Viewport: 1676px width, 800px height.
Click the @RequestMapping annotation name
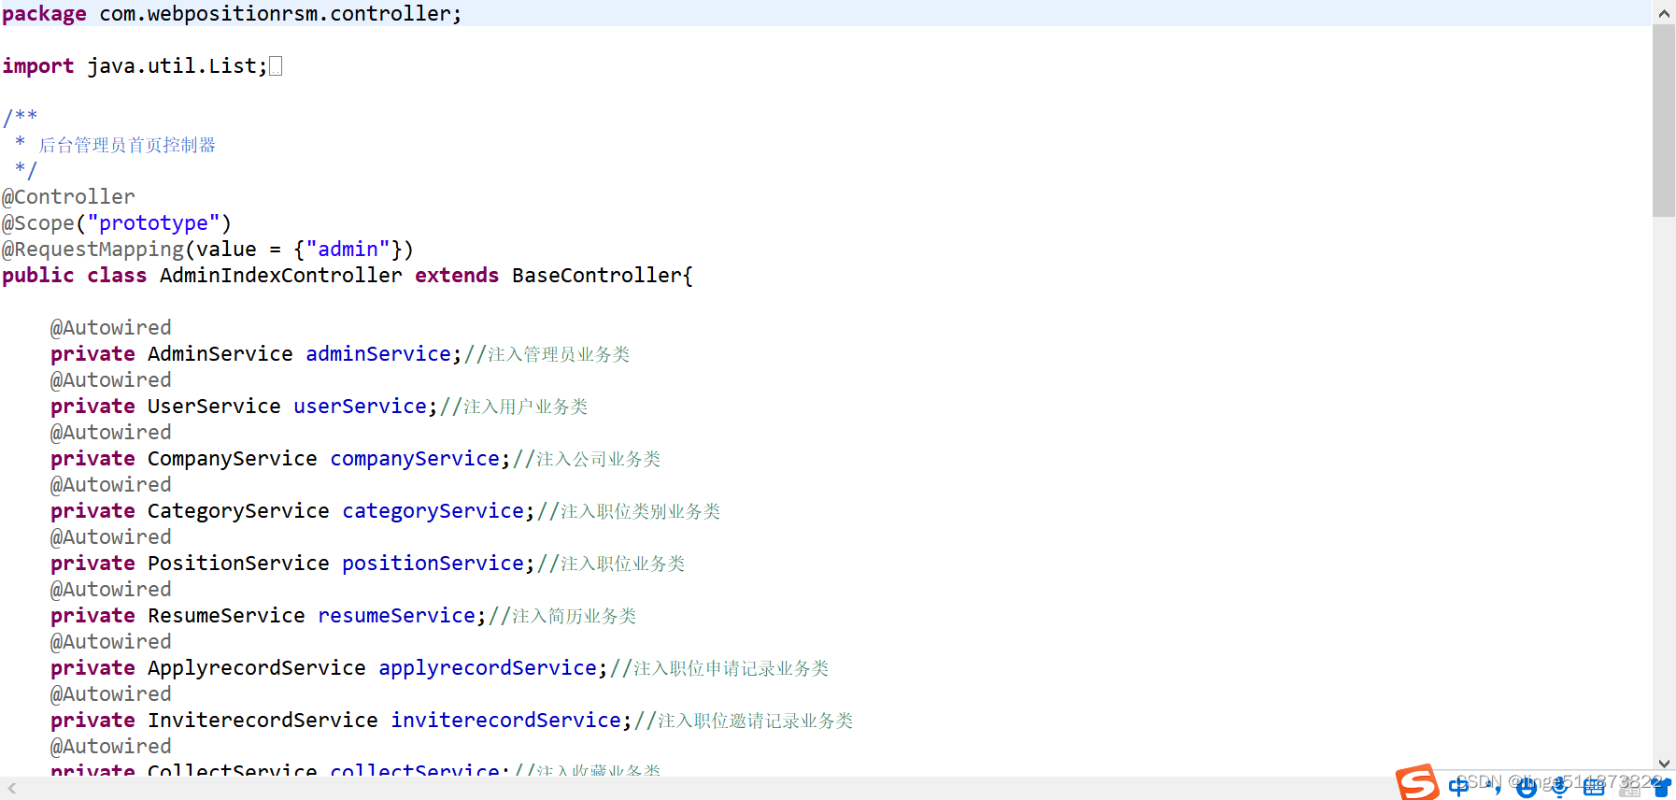92,250
